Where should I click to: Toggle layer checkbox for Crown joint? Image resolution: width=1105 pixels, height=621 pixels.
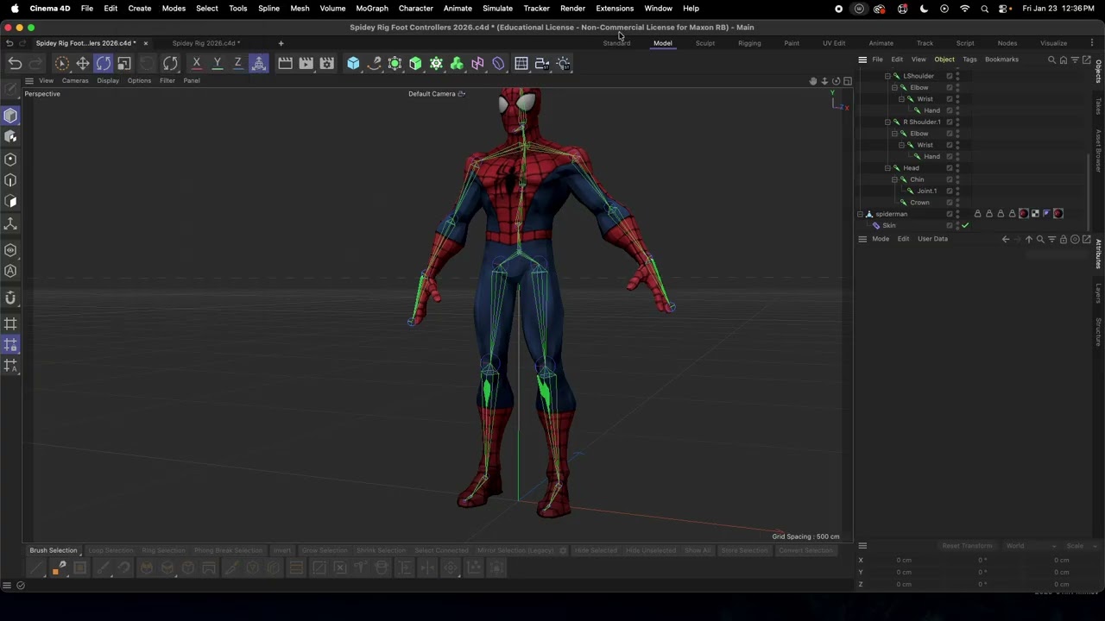click(950, 203)
